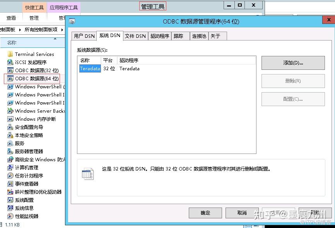Click the 删除(R) button
Image resolution: width=335 pixels, height=228 pixels.
coord(293,81)
